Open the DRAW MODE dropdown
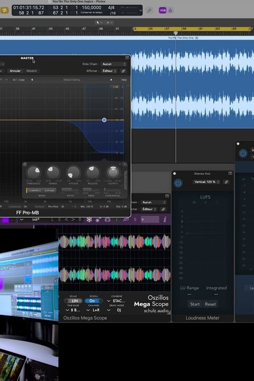This screenshot has height=381, width=254. pos(115,310)
